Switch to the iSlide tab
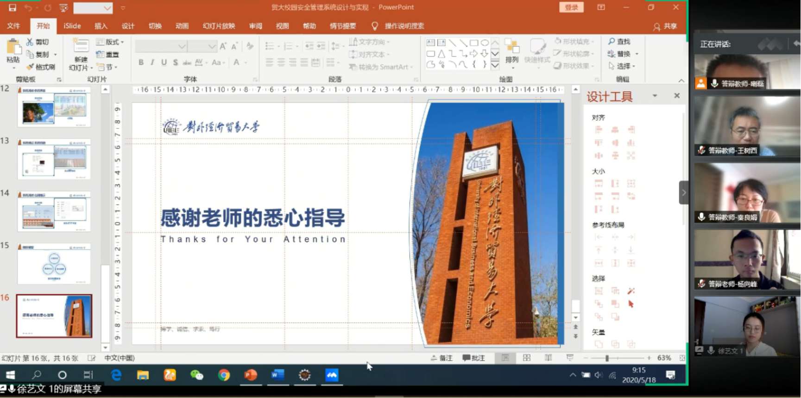 (x=72, y=26)
